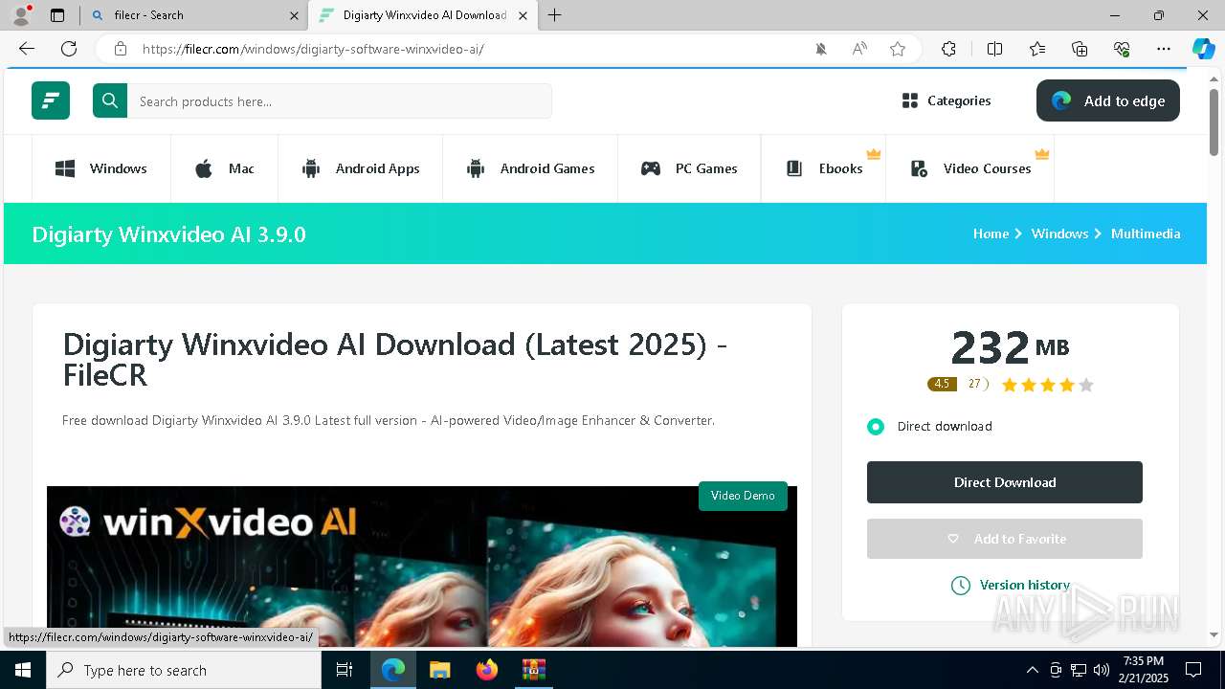The width and height of the screenshot is (1225, 689).
Task: Select the Digiarty Winxvideo AI Download tab
Action: [x=424, y=15]
